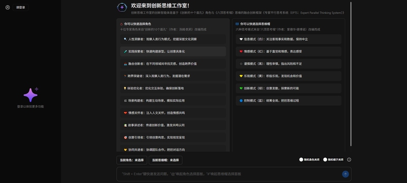Click the vertical scrollbar on the right
This screenshot has height=183, width=407.
351,74
